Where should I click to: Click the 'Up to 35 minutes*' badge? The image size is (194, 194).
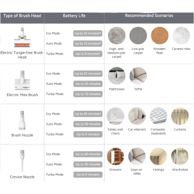tap(88, 34)
